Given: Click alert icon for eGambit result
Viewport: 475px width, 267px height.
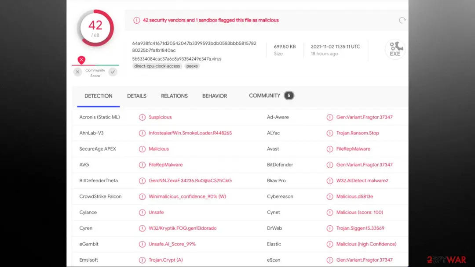Looking at the screenshot, I should pos(142,244).
